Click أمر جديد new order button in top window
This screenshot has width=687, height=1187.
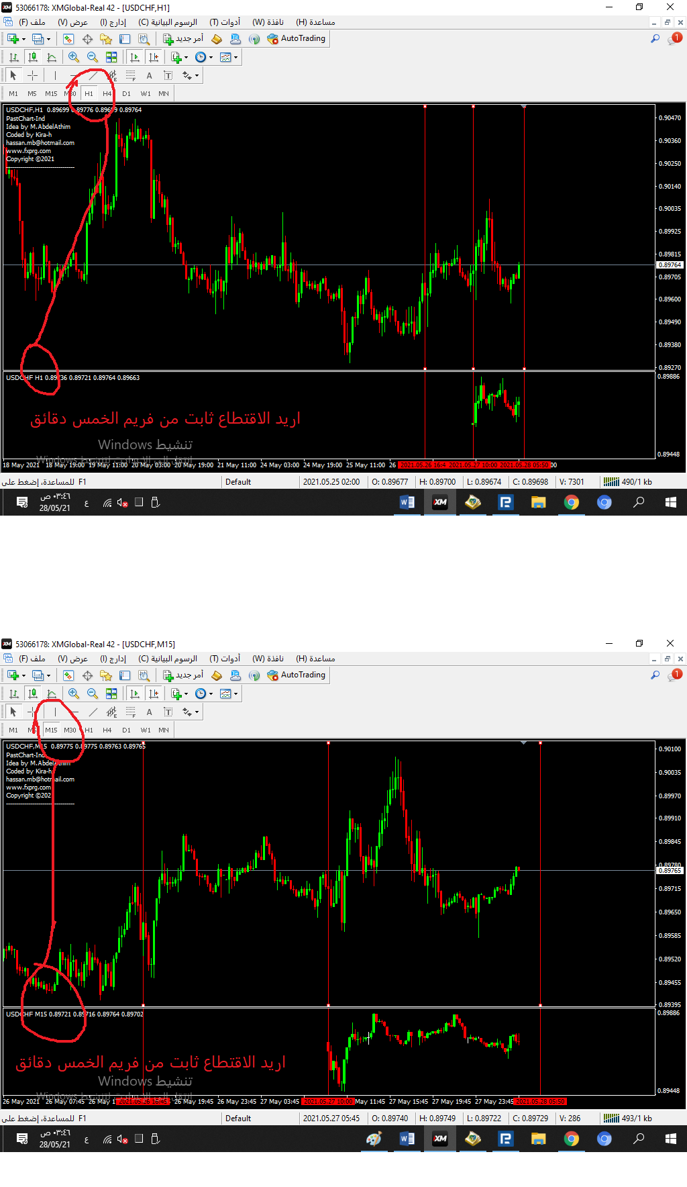[183, 38]
